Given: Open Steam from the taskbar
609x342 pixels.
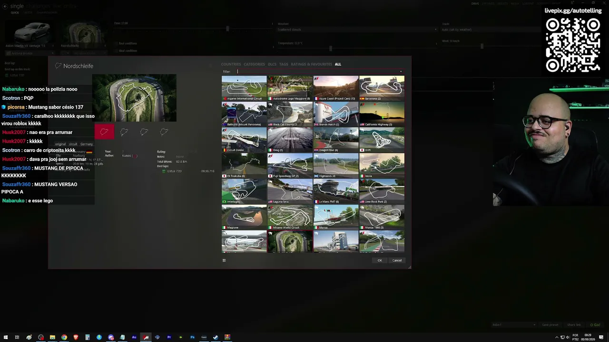Looking at the screenshot, I should coord(216,337).
